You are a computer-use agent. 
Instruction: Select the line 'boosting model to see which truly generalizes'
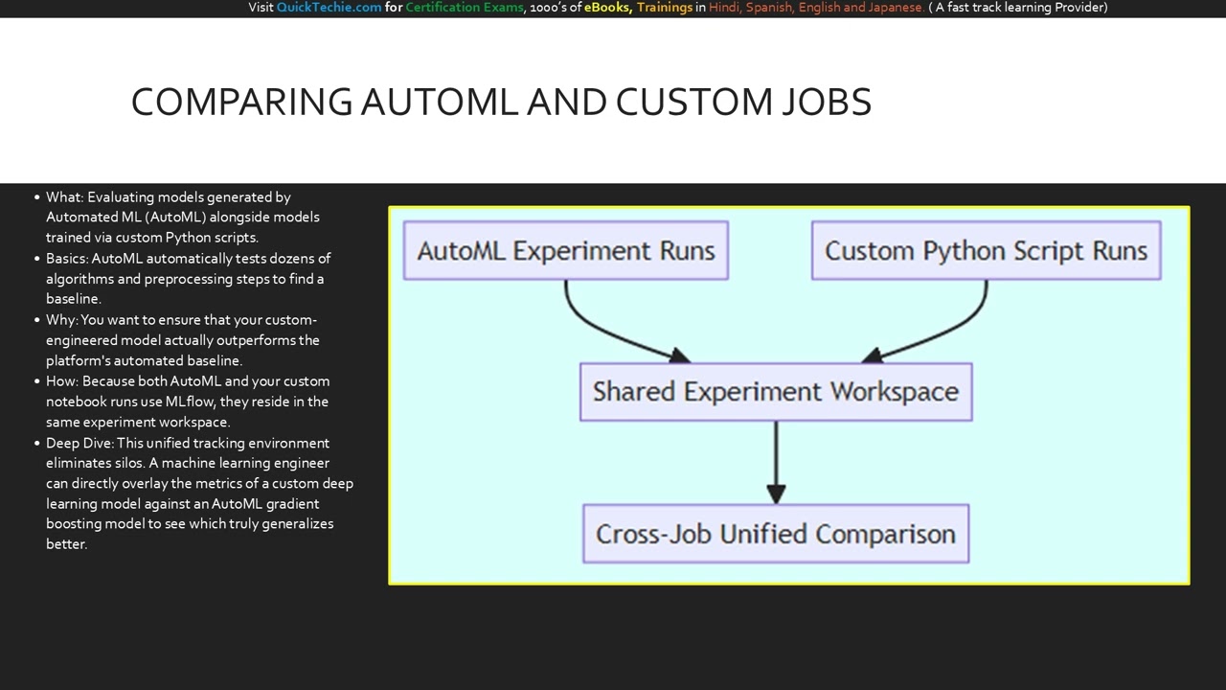(x=190, y=523)
